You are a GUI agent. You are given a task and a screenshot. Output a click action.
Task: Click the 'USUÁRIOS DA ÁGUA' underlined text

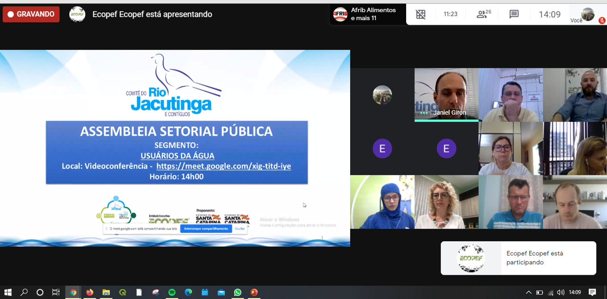pyautogui.click(x=177, y=155)
